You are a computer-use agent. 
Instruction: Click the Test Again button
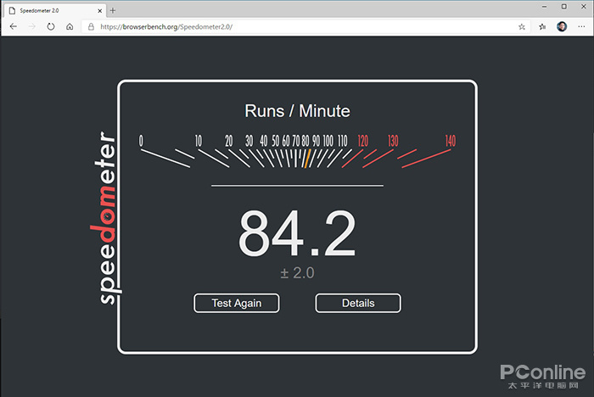[237, 303]
